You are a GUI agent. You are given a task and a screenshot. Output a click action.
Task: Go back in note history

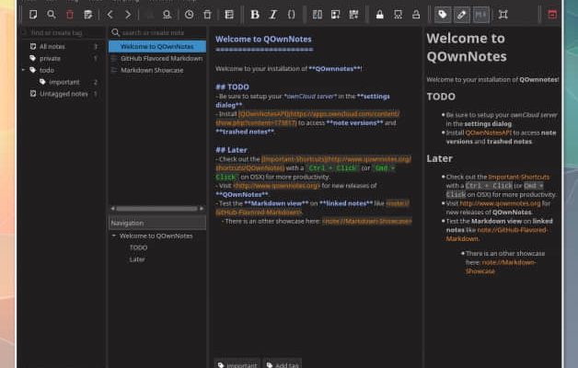click(110, 15)
